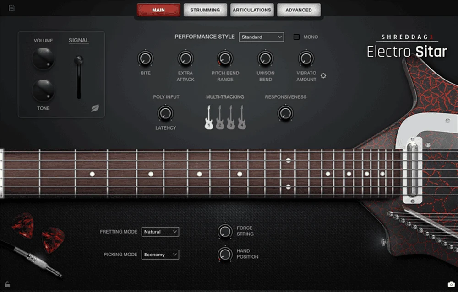Open the Performance Style dropdown
458x292 pixels.
(262, 37)
